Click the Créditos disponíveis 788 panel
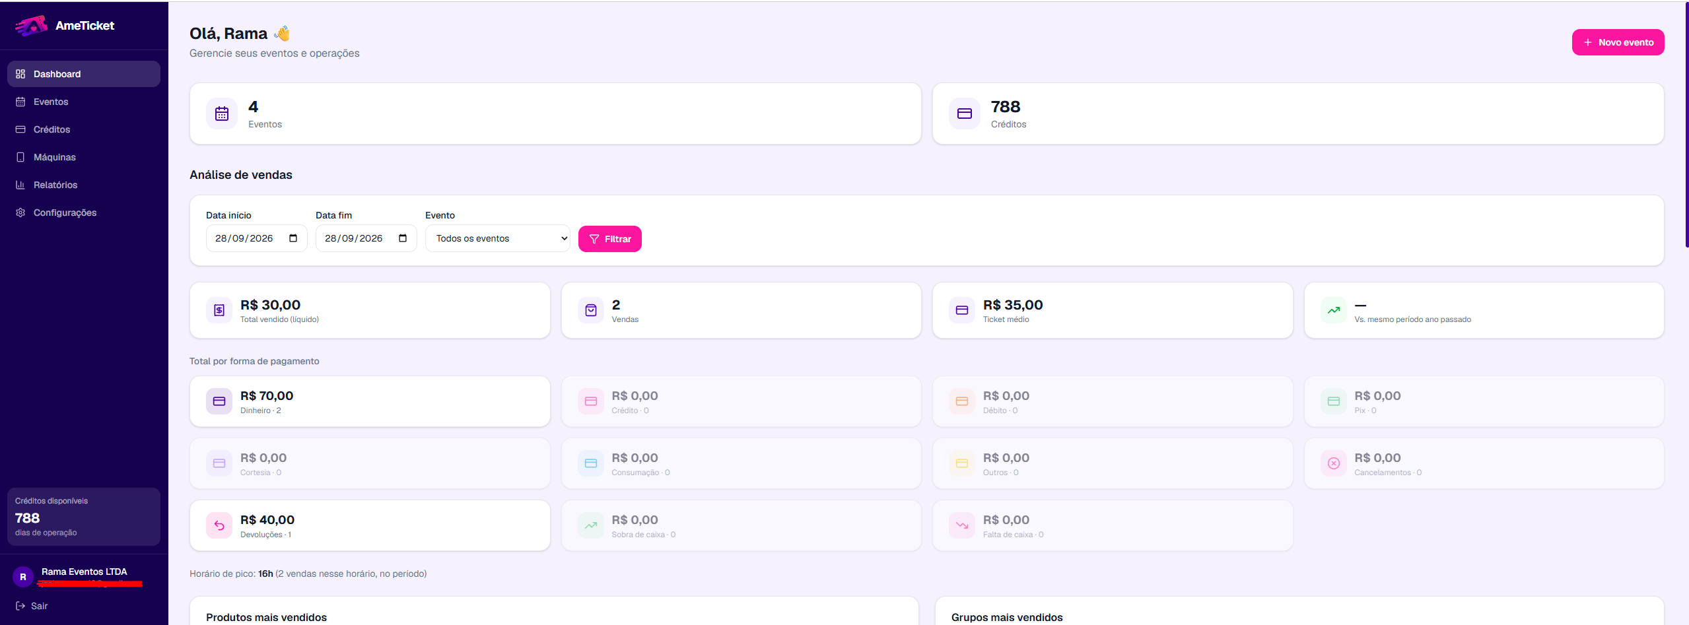Screen dimensions: 1689x625 84,517
